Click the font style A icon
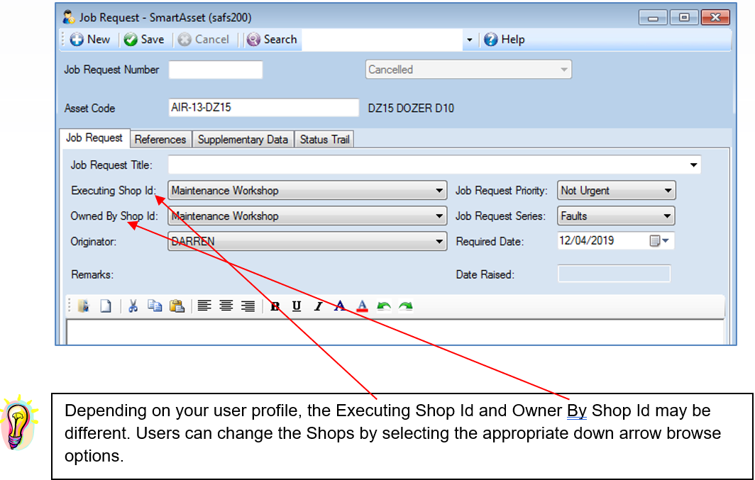The width and height of the screenshot is (755, 480). point(340,306)
